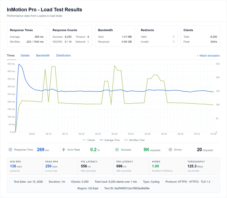Viewport: 227px width, 198px height.
Task: Click the circled X Errors icon
Action: 171,150
